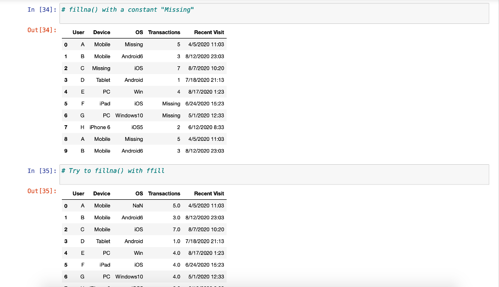Select the iOS5 value in row 7
The height and width of the screenshot is (287, 499).
click(136, 127)
